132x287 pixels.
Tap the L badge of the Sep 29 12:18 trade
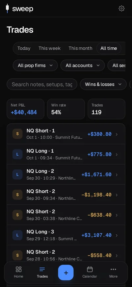(x=17, y=235)
